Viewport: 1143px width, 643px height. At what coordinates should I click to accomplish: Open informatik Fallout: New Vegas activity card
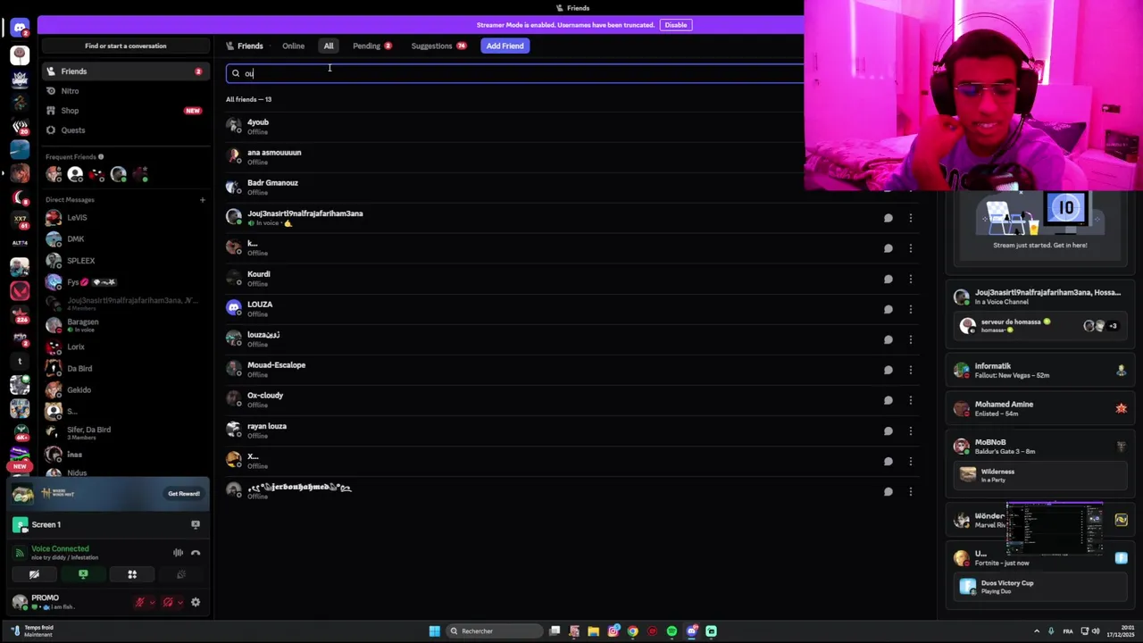[x=1039, y=370]
